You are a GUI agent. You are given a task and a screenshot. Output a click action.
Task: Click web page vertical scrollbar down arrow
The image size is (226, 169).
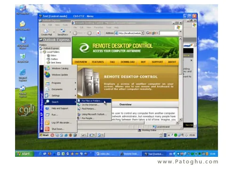pos(180,120)
